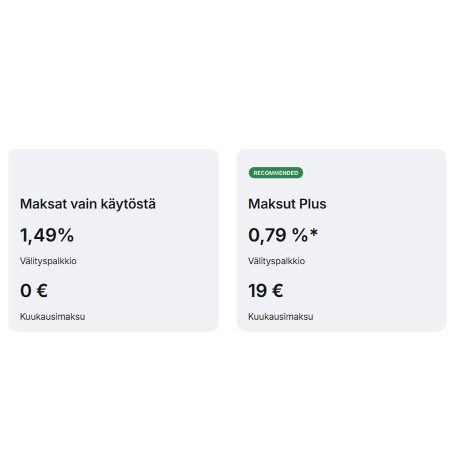This screenshot has width=455, height=455.
Task: Select the 0,79 % commission rate text
Action: click(x=278, y=235)
